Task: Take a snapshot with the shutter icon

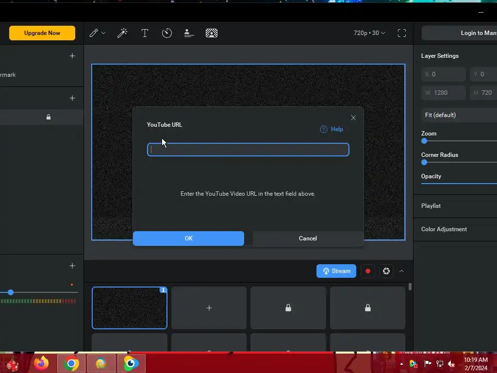Action: pyautogui.click(x=386, y=271)
